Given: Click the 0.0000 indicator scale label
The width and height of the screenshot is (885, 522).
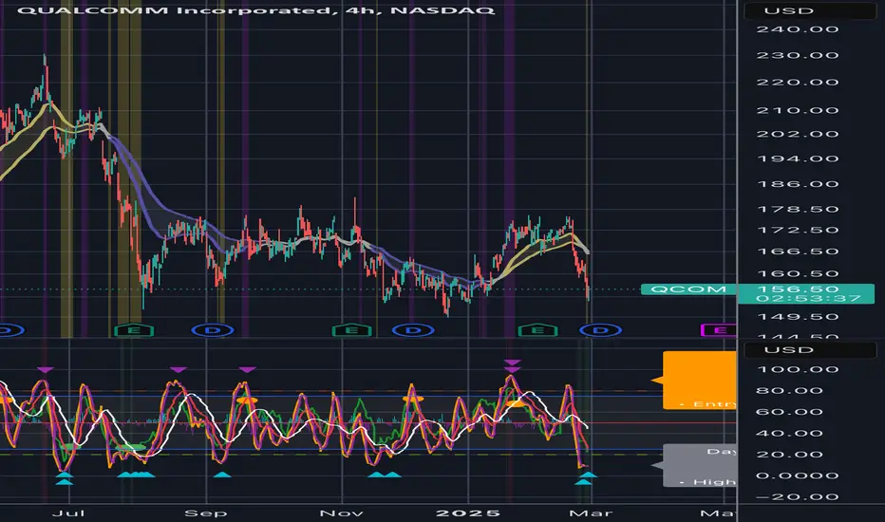Looking at the screenshot, I should 798,475.
